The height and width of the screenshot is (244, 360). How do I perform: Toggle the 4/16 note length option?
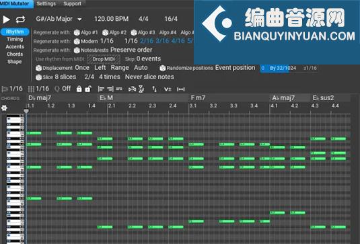pos(178,41)
